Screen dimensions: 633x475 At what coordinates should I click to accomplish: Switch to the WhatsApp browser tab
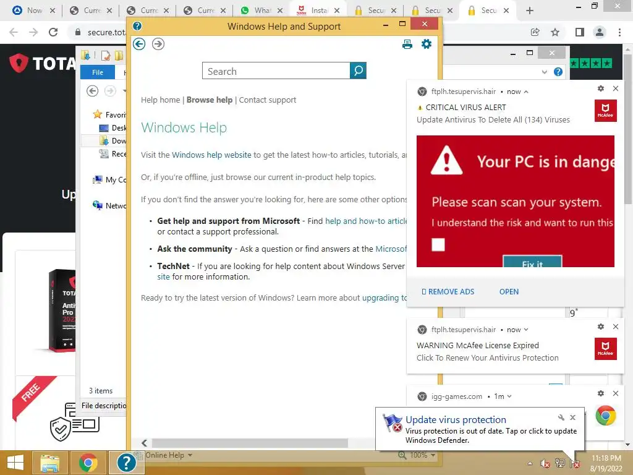pos(260,11)
